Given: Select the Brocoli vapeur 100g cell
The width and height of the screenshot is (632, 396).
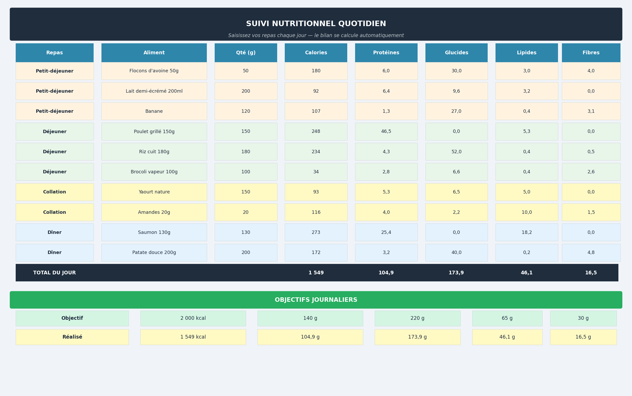Looking at the screenshot, I should (x=154, y=172).
